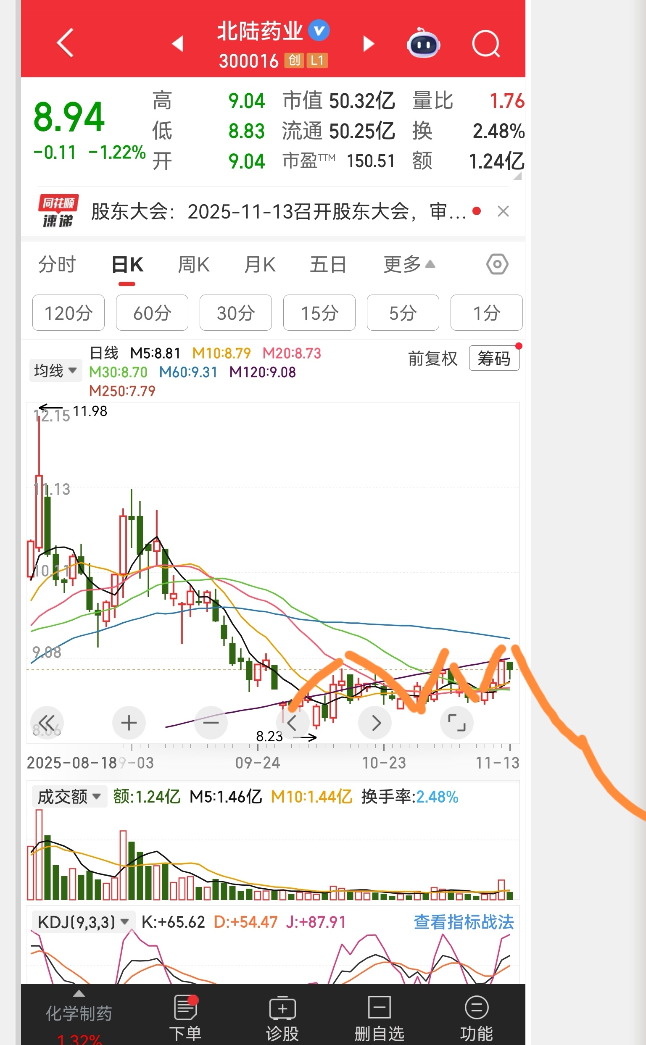Open 功能 functions menu
This screenshot has height=1045, width=646.
click(476, 1019)
